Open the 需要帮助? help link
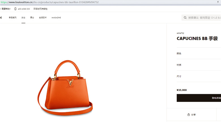 tap(6, 9)
